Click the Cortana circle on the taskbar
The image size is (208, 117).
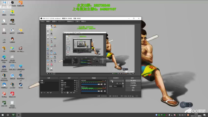tap(8, 115)
